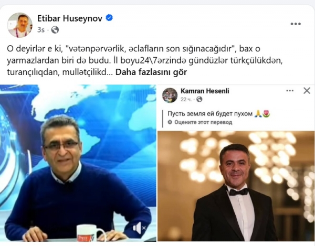Click the public globe icon beside 3s
The height and width of the screenshot is (246, 315).
[x=55, y=30]
